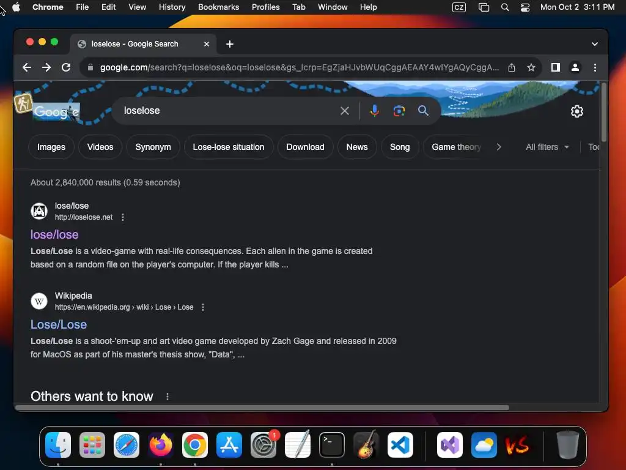Viewport: 626px width, 470px height.
Task: Click the horizontal page scrollbar
Action: 262,408
